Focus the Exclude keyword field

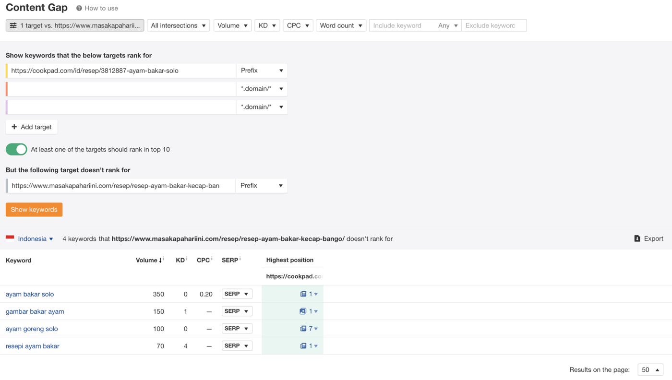(494, 25)
